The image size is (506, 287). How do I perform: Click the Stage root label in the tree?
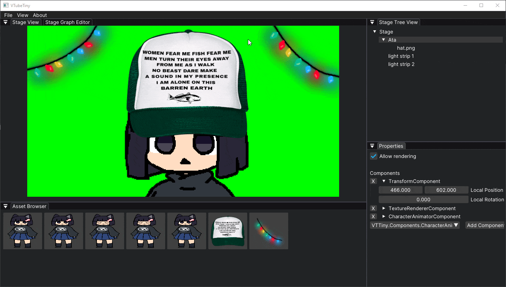pos(386,32)
